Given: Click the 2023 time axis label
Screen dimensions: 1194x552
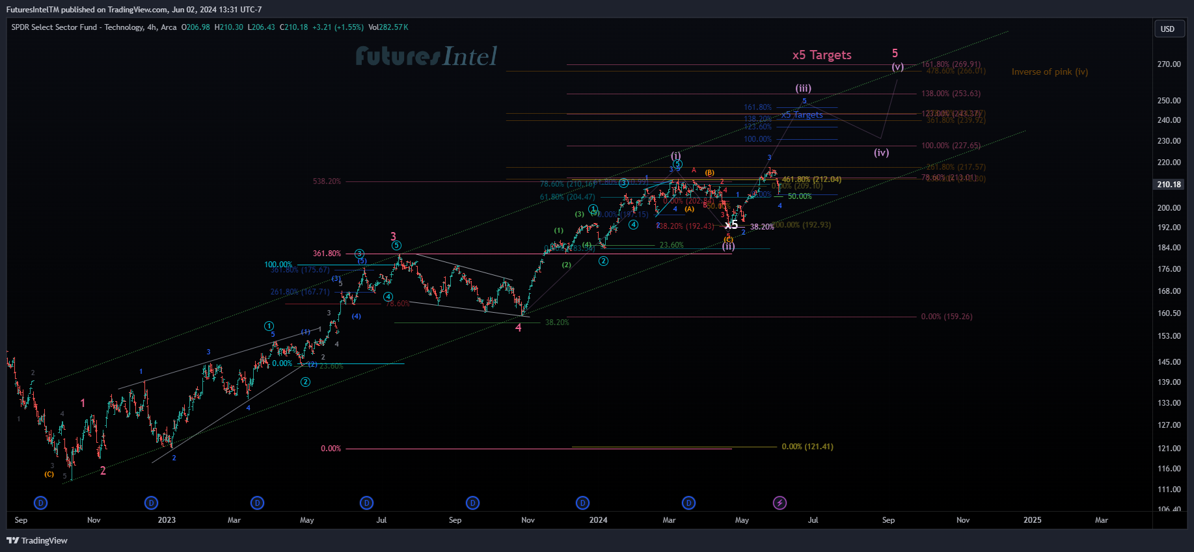Looking at the screenshot, I should pyautogui.click(x=167, y=520).
